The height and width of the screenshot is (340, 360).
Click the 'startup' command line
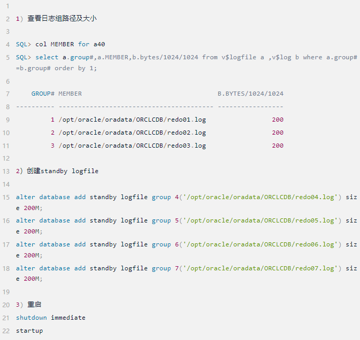[29, 331]
